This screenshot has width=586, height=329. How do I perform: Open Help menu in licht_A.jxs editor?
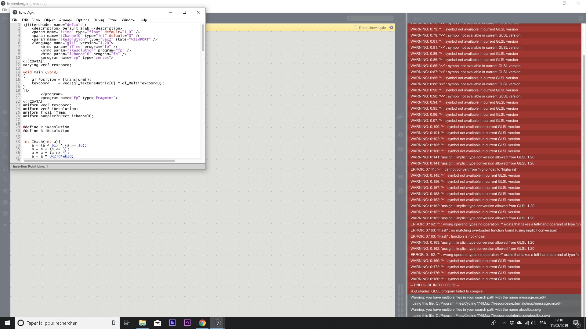pos(143,20)
